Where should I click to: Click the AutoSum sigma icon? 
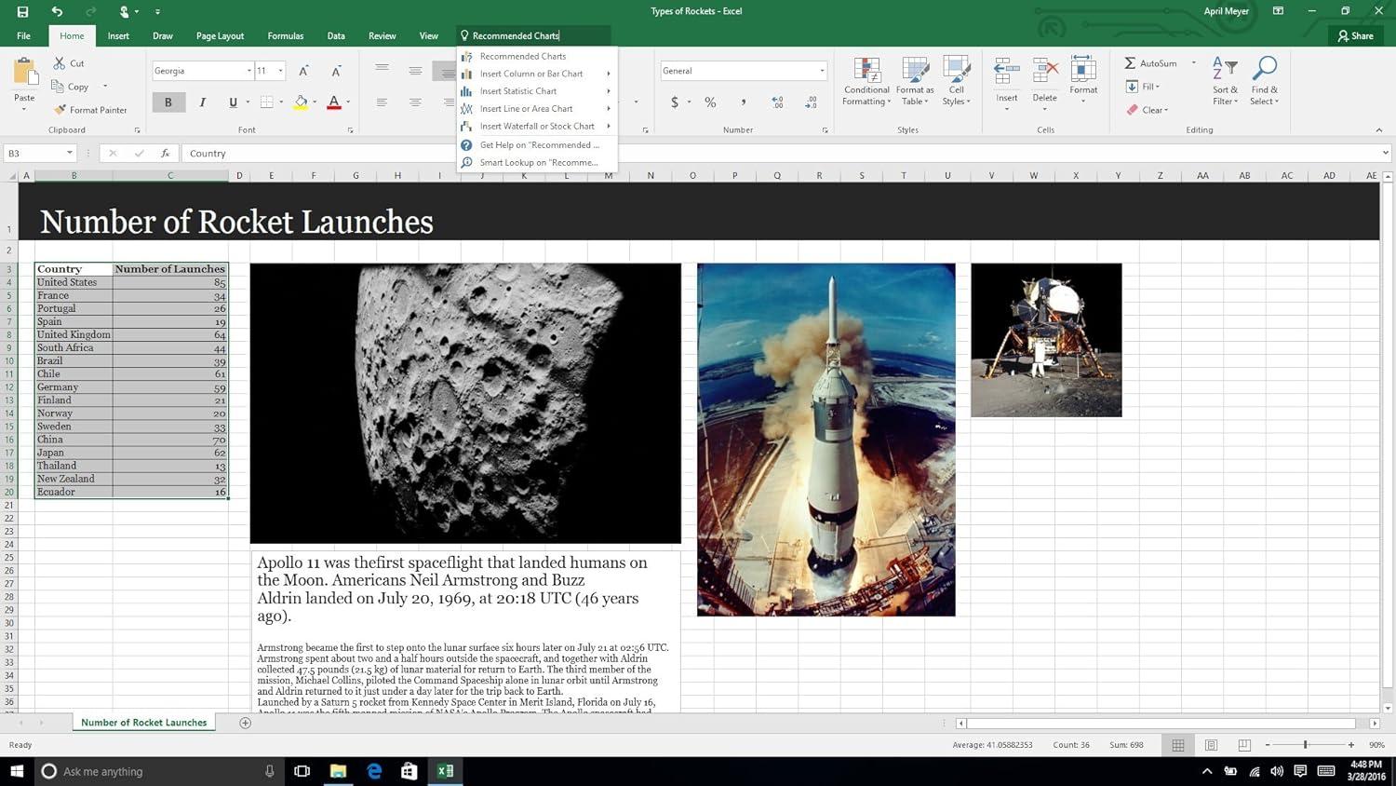coord(1130,63)
